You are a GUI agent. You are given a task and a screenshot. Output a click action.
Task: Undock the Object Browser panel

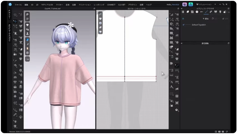tap(228, 9)
